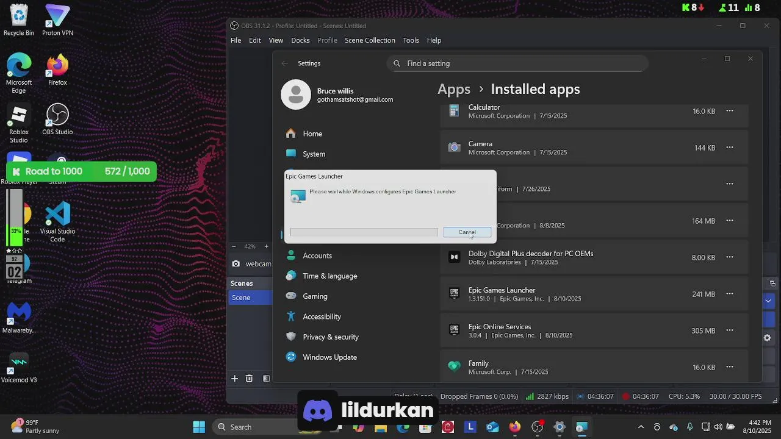Screen dimensions: 781x439
Task: Open the OBS Scene Collection menu
Action: point(370,40)
